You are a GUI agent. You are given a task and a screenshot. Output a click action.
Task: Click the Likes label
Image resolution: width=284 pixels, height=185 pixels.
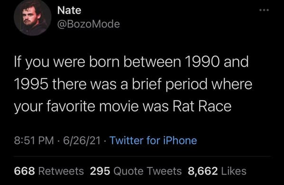tap(234, 171)
